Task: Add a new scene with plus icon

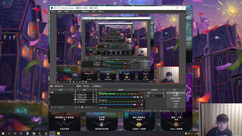Action: point(52,107)
